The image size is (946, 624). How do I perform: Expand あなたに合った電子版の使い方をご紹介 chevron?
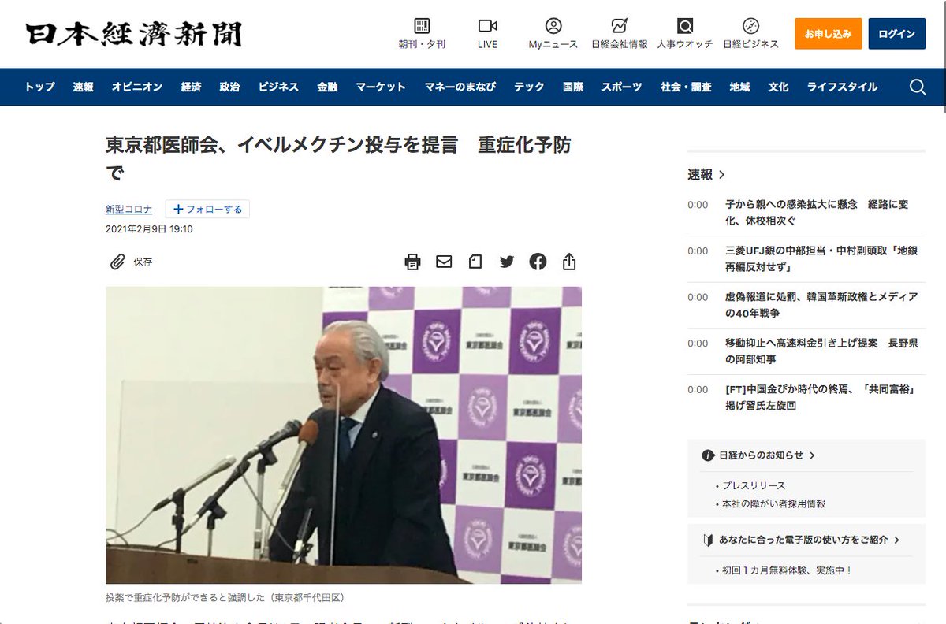point(897,540)
